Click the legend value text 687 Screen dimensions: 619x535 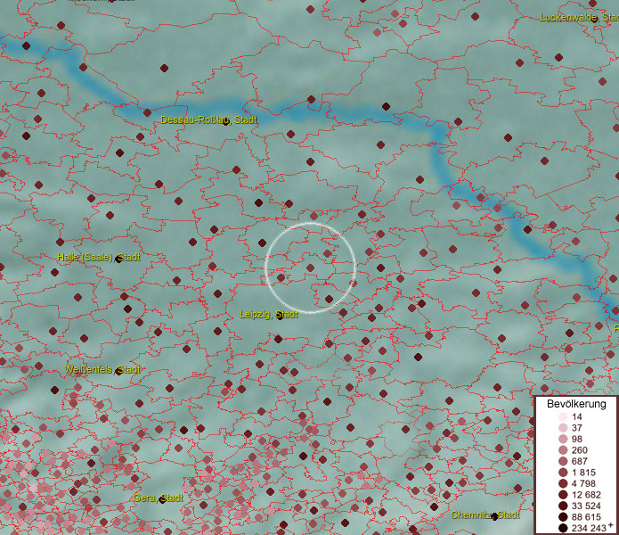(580, 461)
